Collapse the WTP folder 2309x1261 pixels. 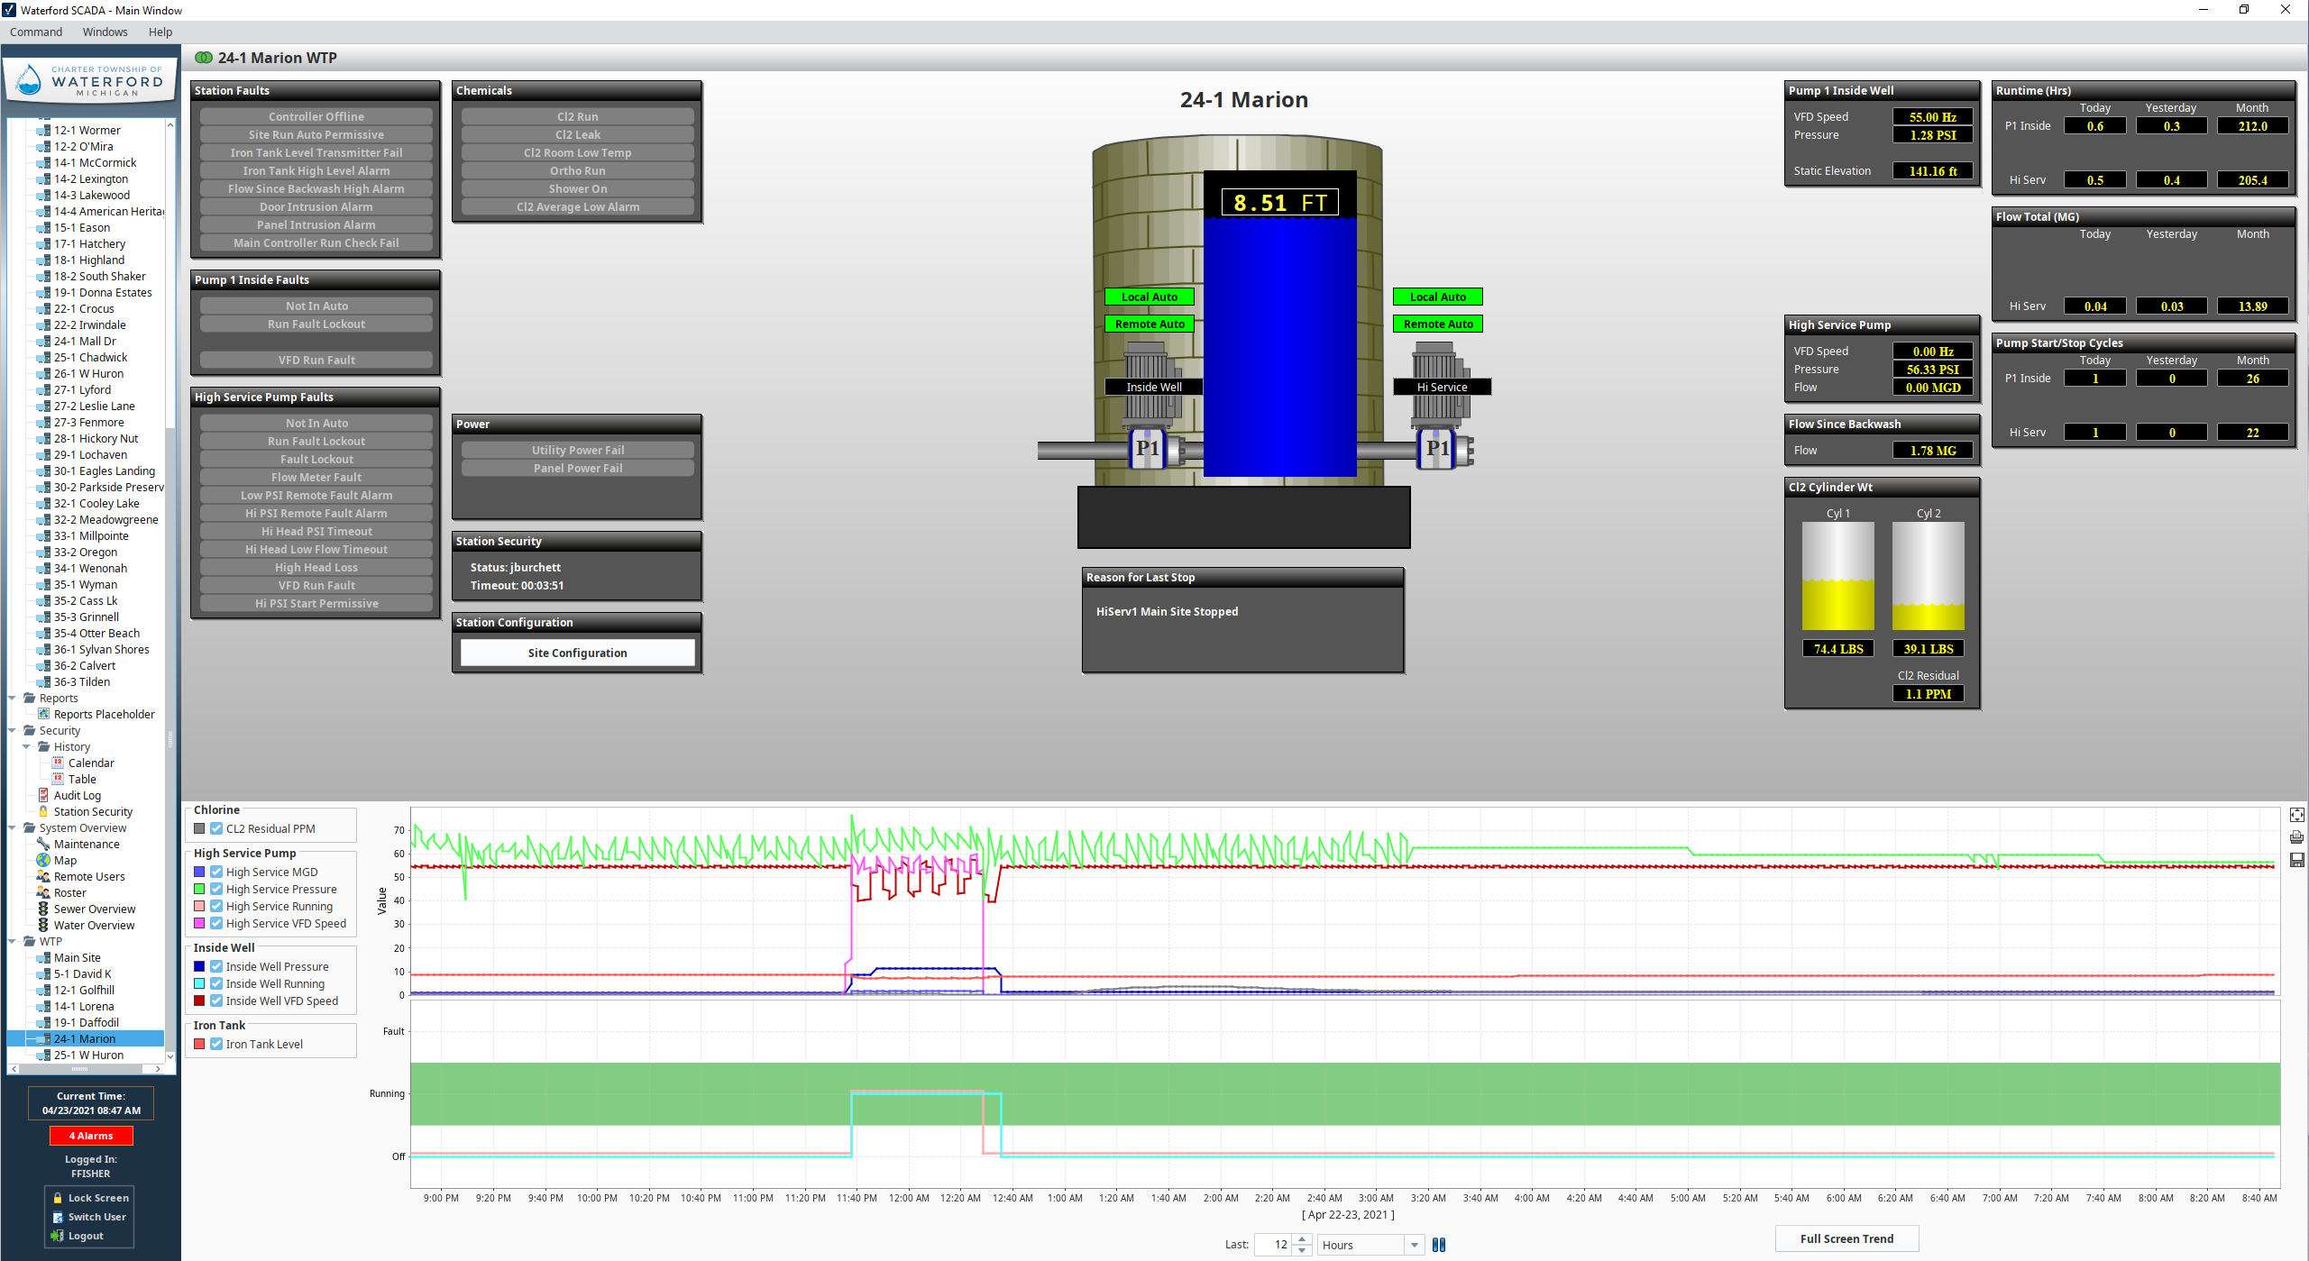click(x=13, y=941)
